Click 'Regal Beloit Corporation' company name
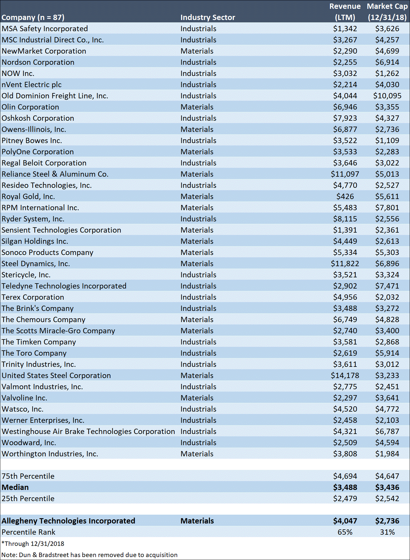Screen dimensions: 410x560 pos(44,163)
